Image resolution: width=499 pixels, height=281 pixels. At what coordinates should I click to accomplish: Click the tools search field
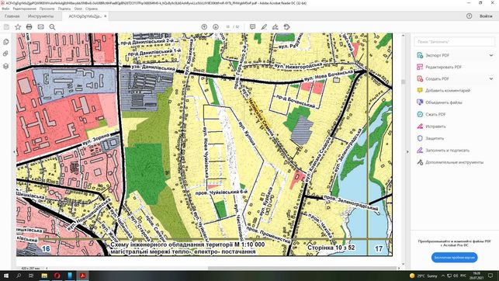[455, 42]
